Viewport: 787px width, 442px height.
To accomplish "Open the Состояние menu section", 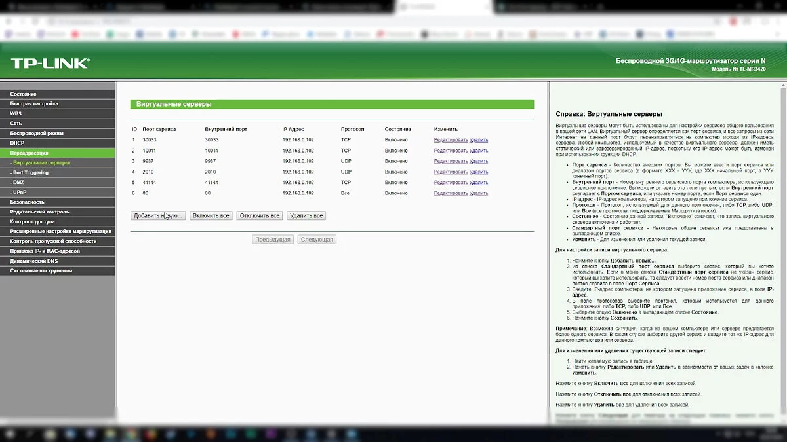I will 24,94.
